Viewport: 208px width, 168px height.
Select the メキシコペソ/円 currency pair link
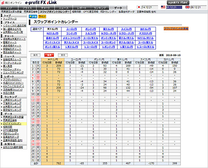click(x=71, y=38)
